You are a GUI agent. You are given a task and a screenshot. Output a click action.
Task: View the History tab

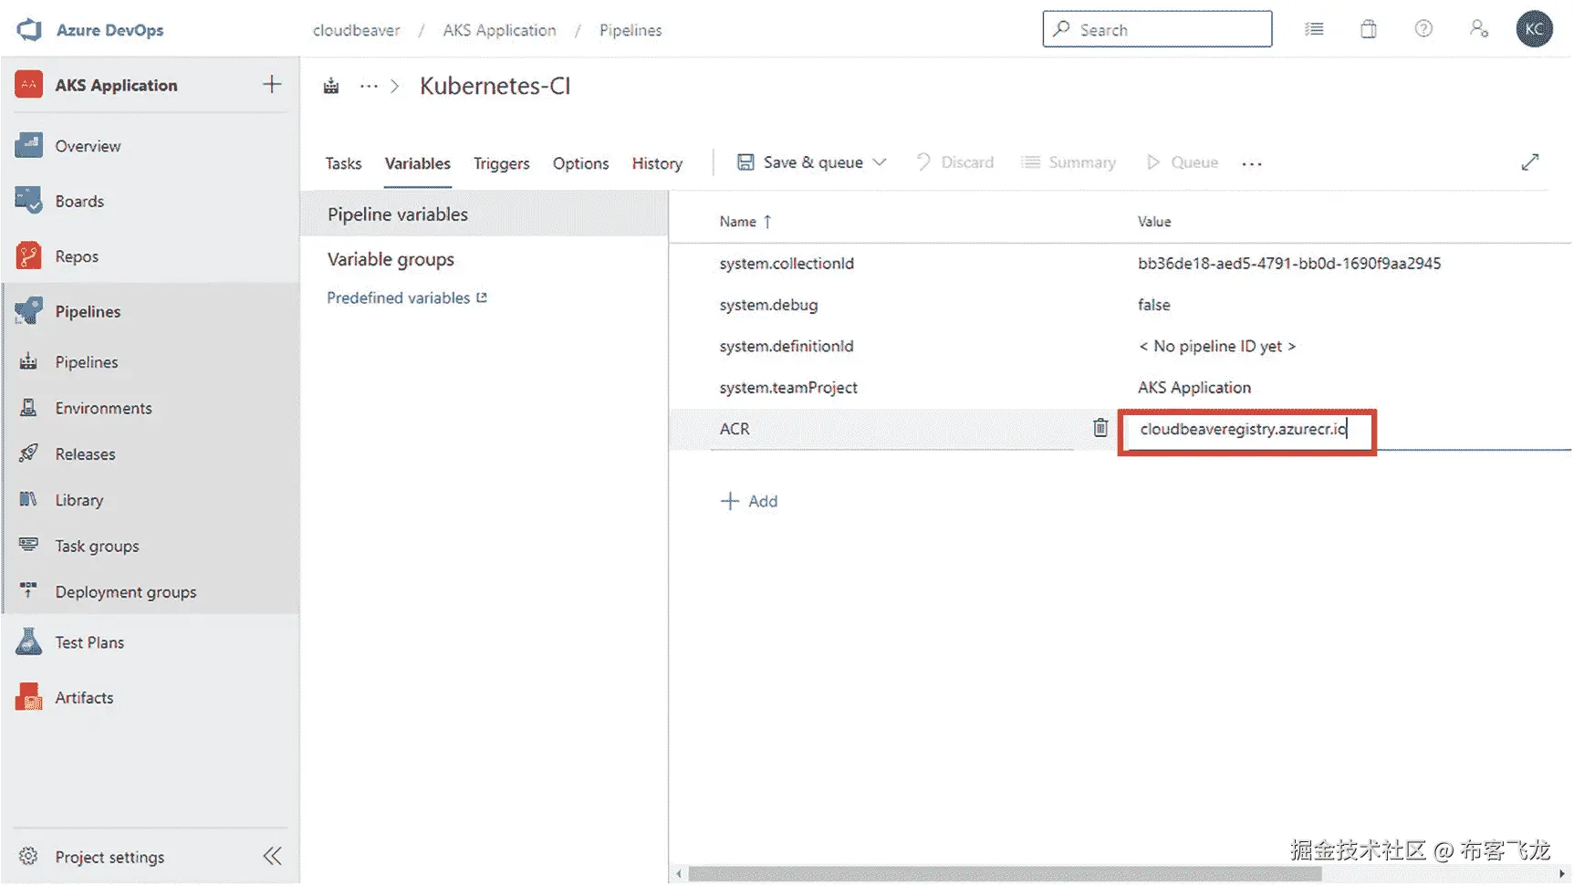click(x=657, y=163)
